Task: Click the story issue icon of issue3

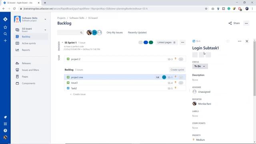Action: pyautogui.click(x=68, y=83)
